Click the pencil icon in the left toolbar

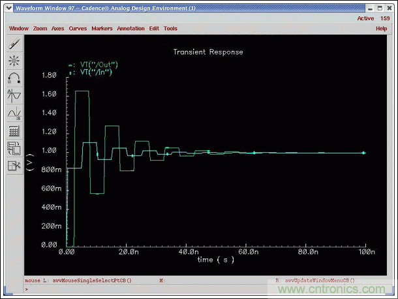point(14,44)
